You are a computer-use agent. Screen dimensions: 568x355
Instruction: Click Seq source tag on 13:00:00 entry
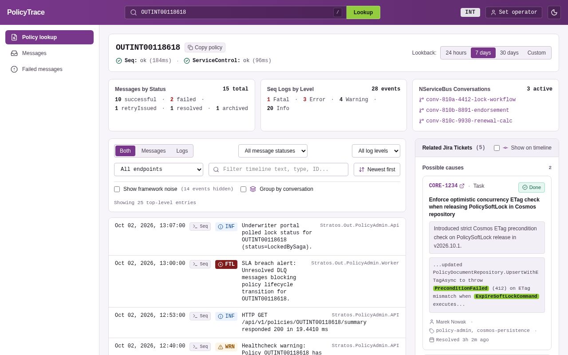point(200,264)
